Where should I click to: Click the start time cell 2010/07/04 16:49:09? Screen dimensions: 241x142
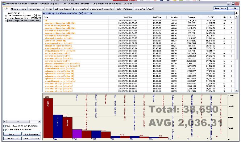(x=128, y=71)
